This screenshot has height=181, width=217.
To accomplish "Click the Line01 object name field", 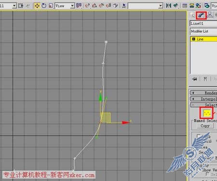I will [x=203, y=24].
